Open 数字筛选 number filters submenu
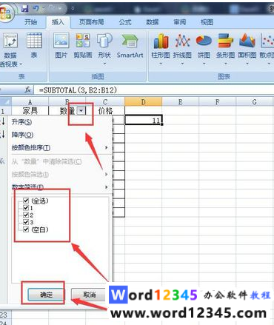The width and height of the screenshot is (274, 325). pyautogui.click(x=59, y=187)
